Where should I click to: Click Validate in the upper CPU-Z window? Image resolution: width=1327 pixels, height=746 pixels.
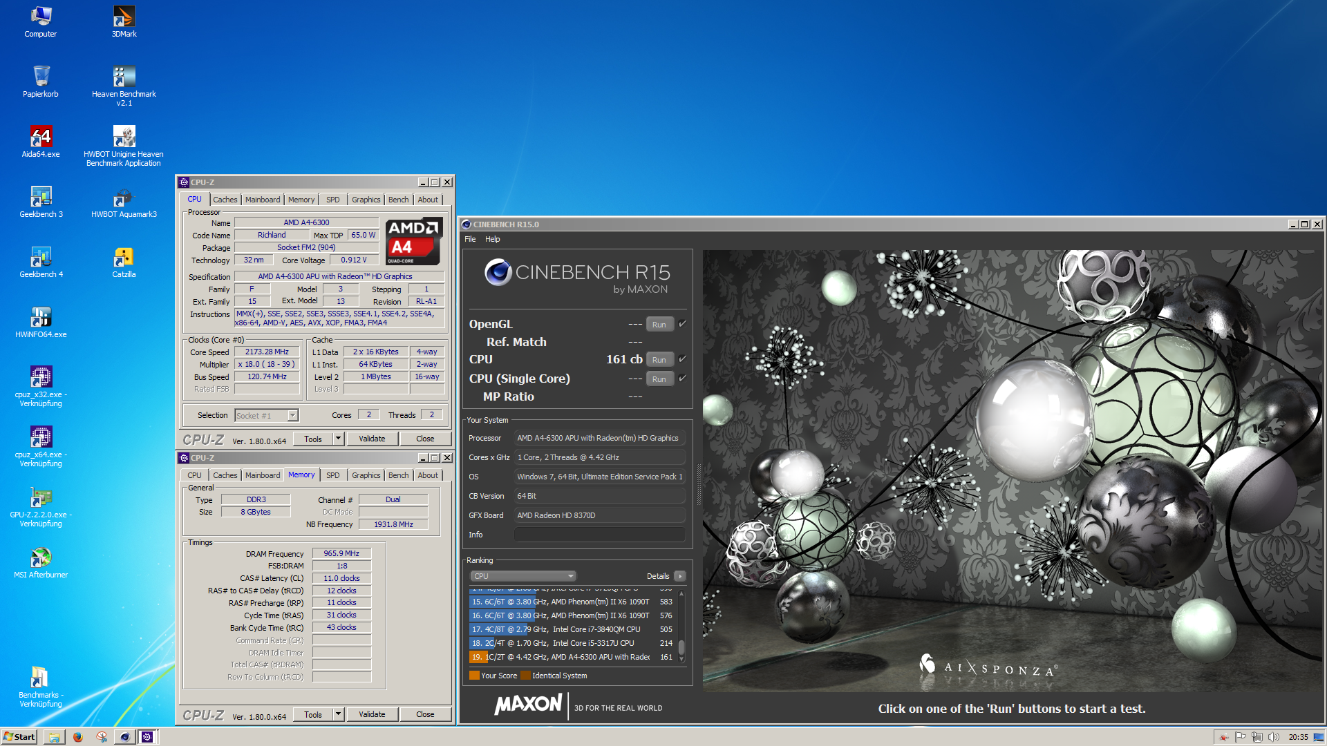372,439
